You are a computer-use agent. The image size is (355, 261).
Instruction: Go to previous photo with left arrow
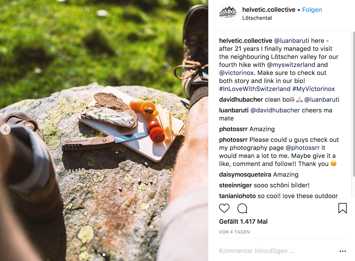5,129
